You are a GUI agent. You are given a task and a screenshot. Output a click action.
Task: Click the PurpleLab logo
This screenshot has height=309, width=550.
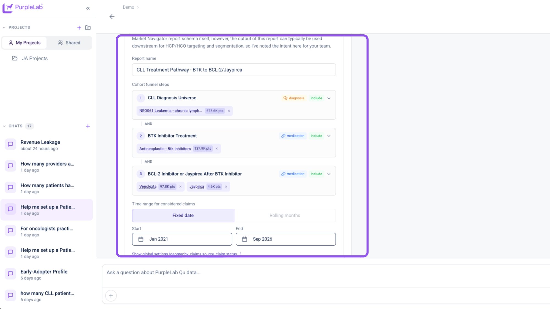click(23, 7)
